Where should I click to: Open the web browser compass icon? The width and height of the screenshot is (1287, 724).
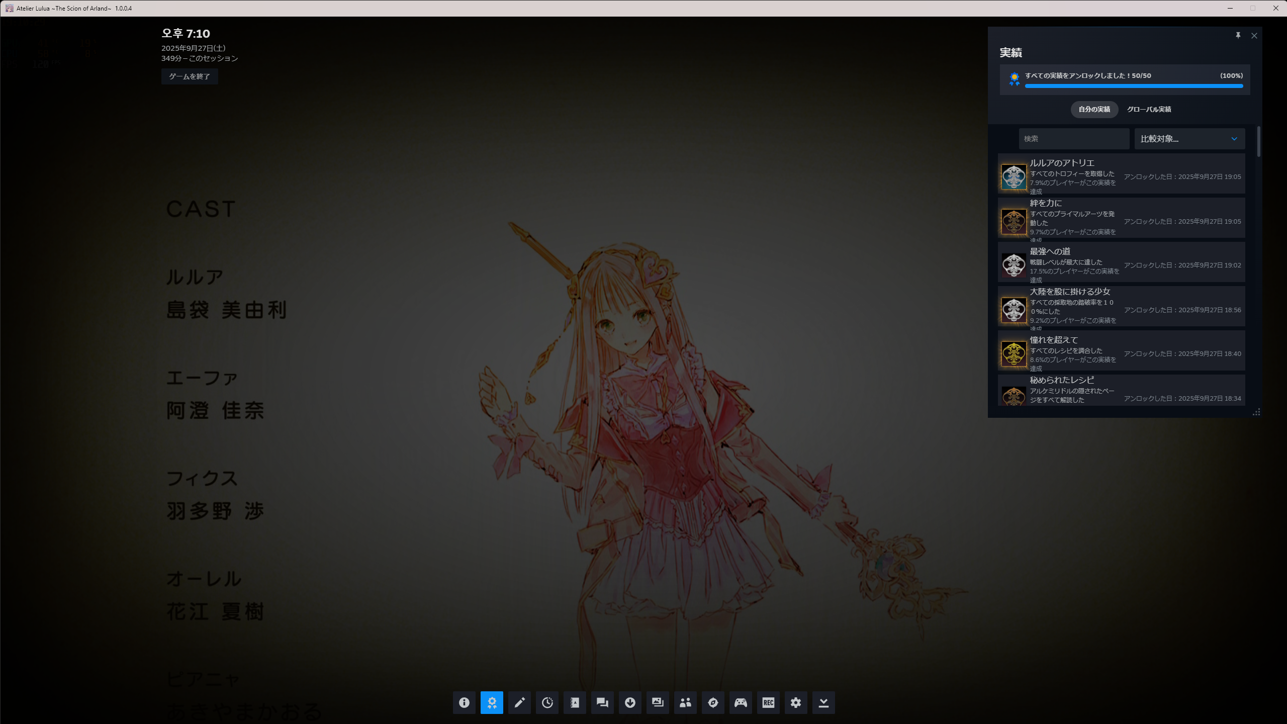click(713, 702)
